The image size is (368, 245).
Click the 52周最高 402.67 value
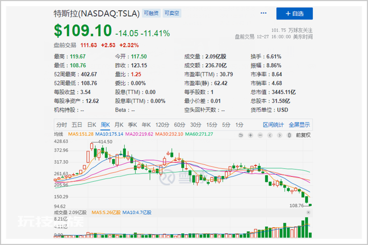click(x=89, y=75)
